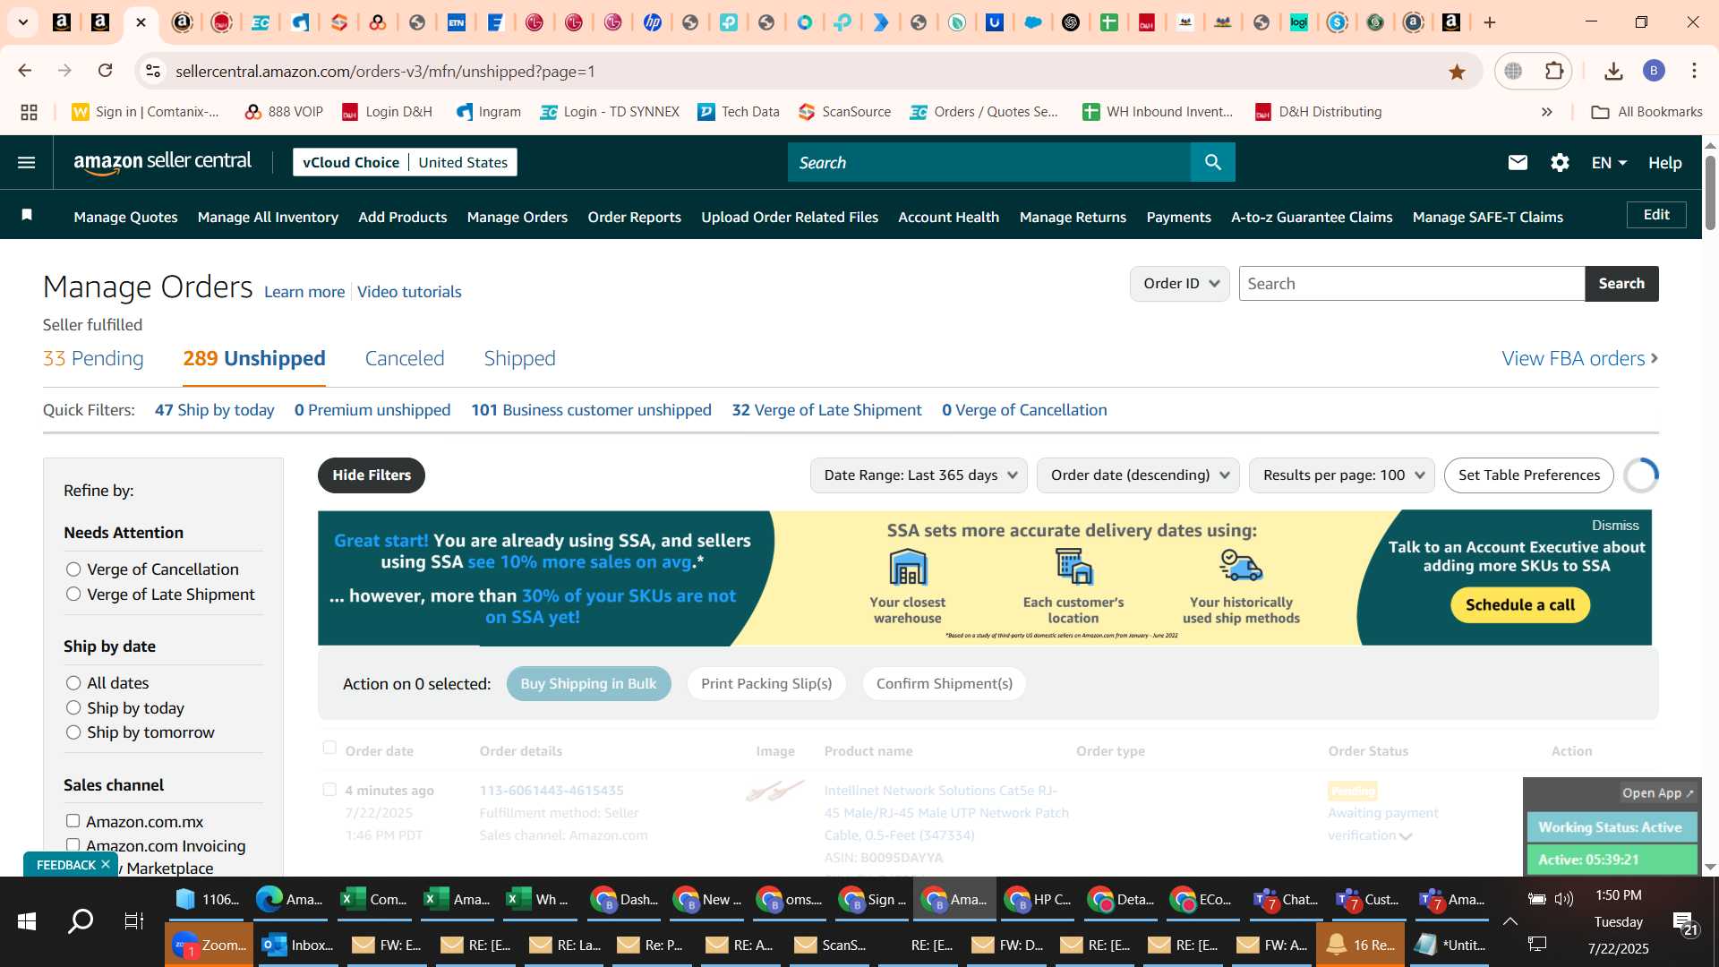Click Set Table Preferences button
The image size is (1719, 967).
click(x=1528, y=475)
